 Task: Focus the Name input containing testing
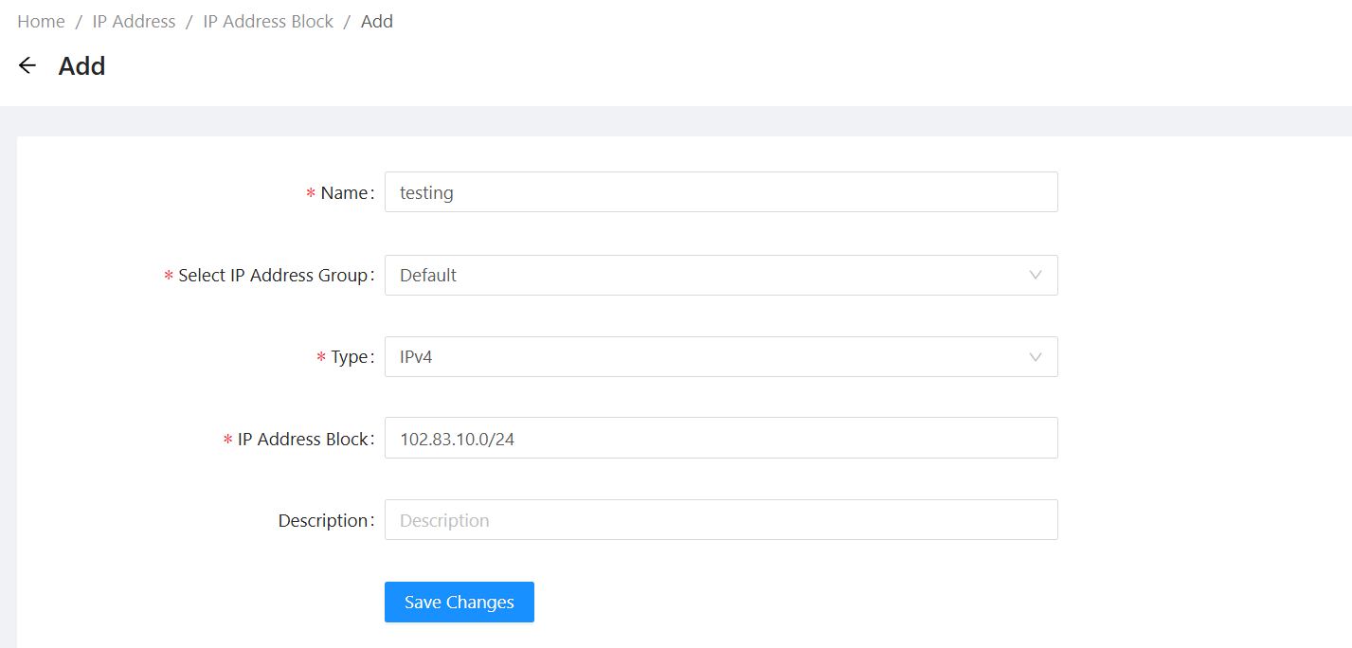tap(720, 192)
